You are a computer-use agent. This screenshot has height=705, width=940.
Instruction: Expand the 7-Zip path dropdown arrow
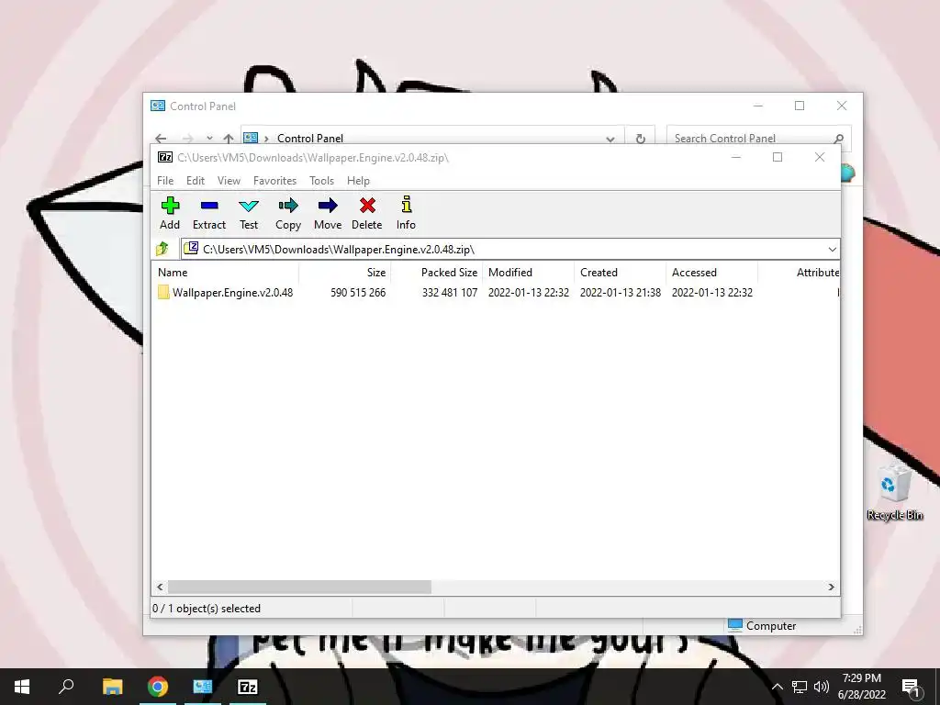pos(832,250)
